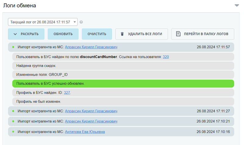Viewport: 244px width, 145px height.
Task: Open the 'Текущий лог' selection dropdown
Action: point(43,22)
